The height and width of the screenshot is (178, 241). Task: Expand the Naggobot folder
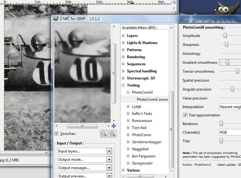[128, 149]
